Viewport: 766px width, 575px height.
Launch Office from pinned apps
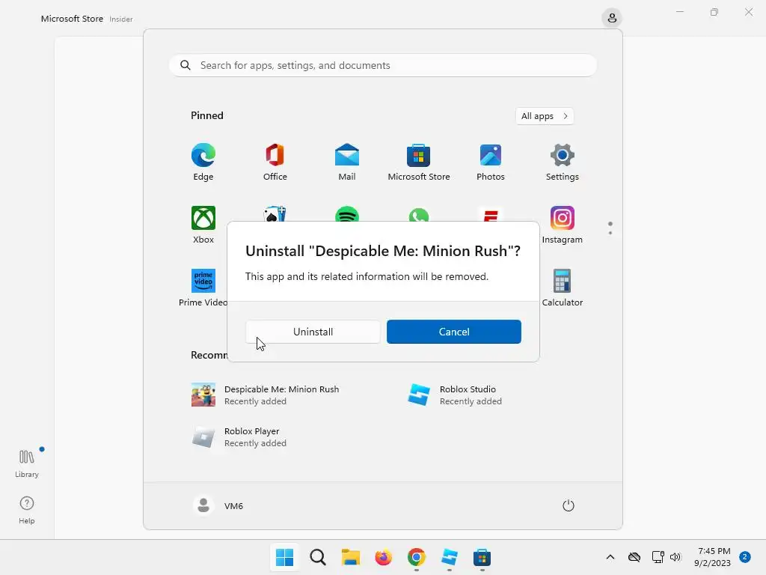(275, 162)
